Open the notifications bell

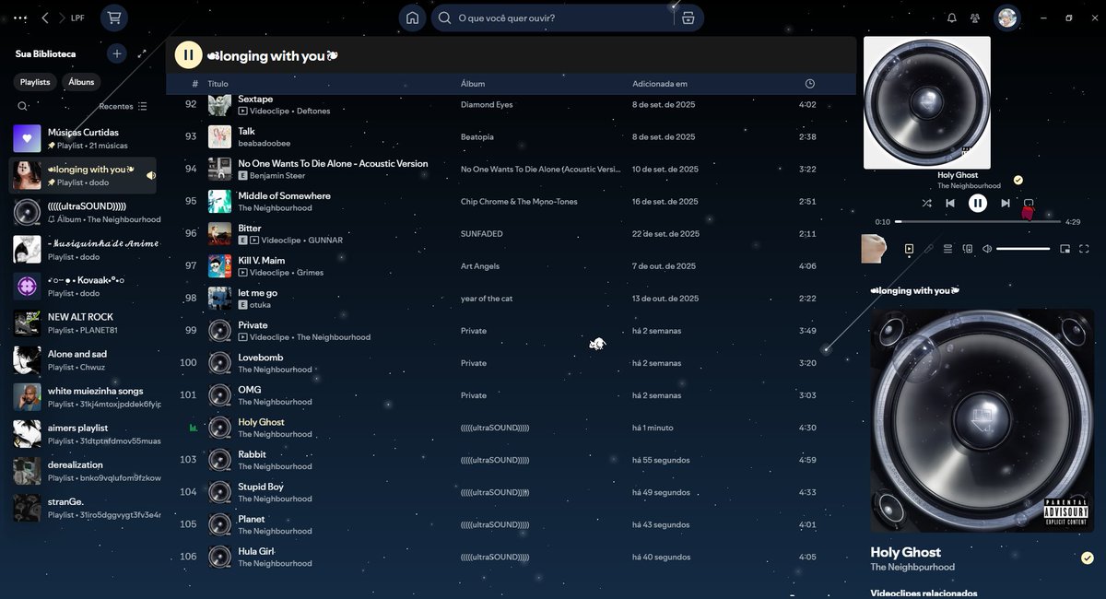(952, 18)
